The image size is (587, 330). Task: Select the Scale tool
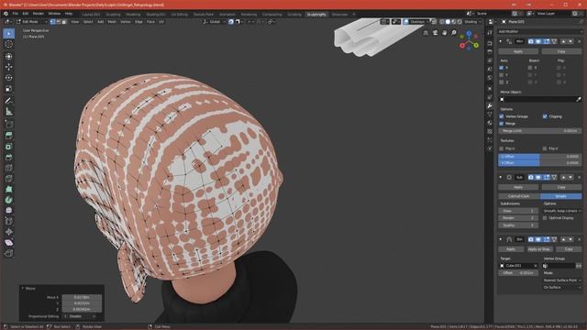(x=9, y=89)
